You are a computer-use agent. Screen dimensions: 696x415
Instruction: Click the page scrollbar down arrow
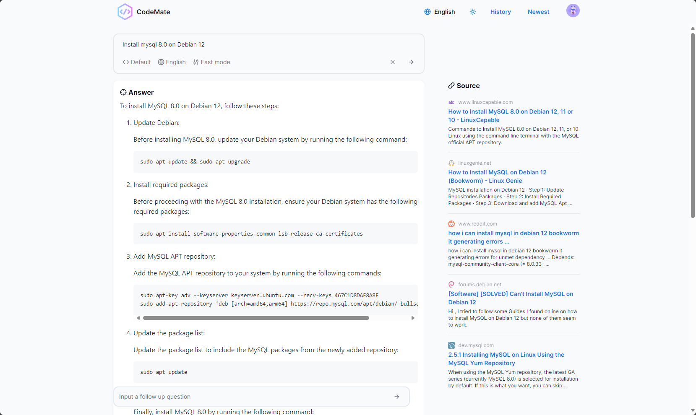pos(693,410)
